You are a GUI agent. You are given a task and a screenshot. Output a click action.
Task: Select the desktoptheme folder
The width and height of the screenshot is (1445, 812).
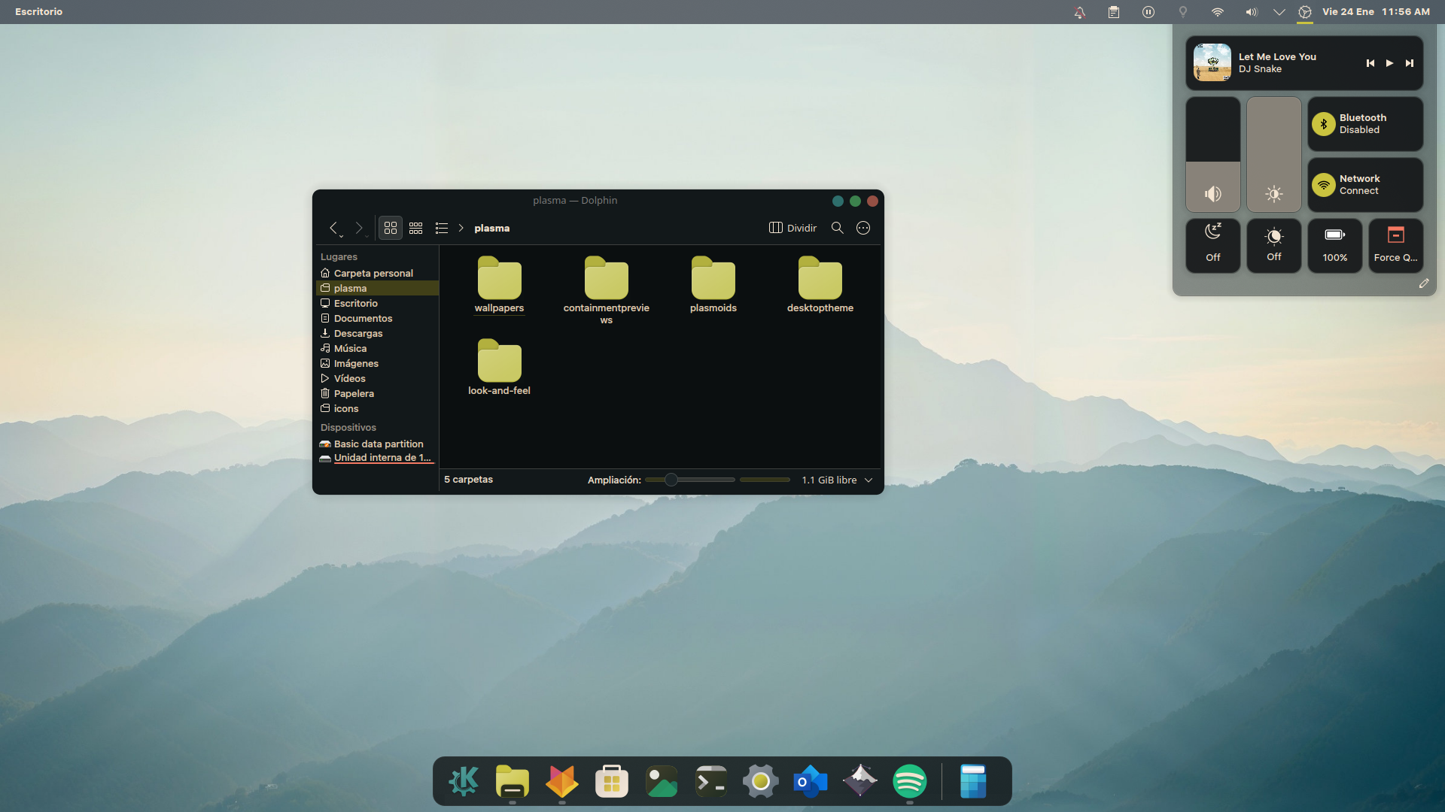820,285
